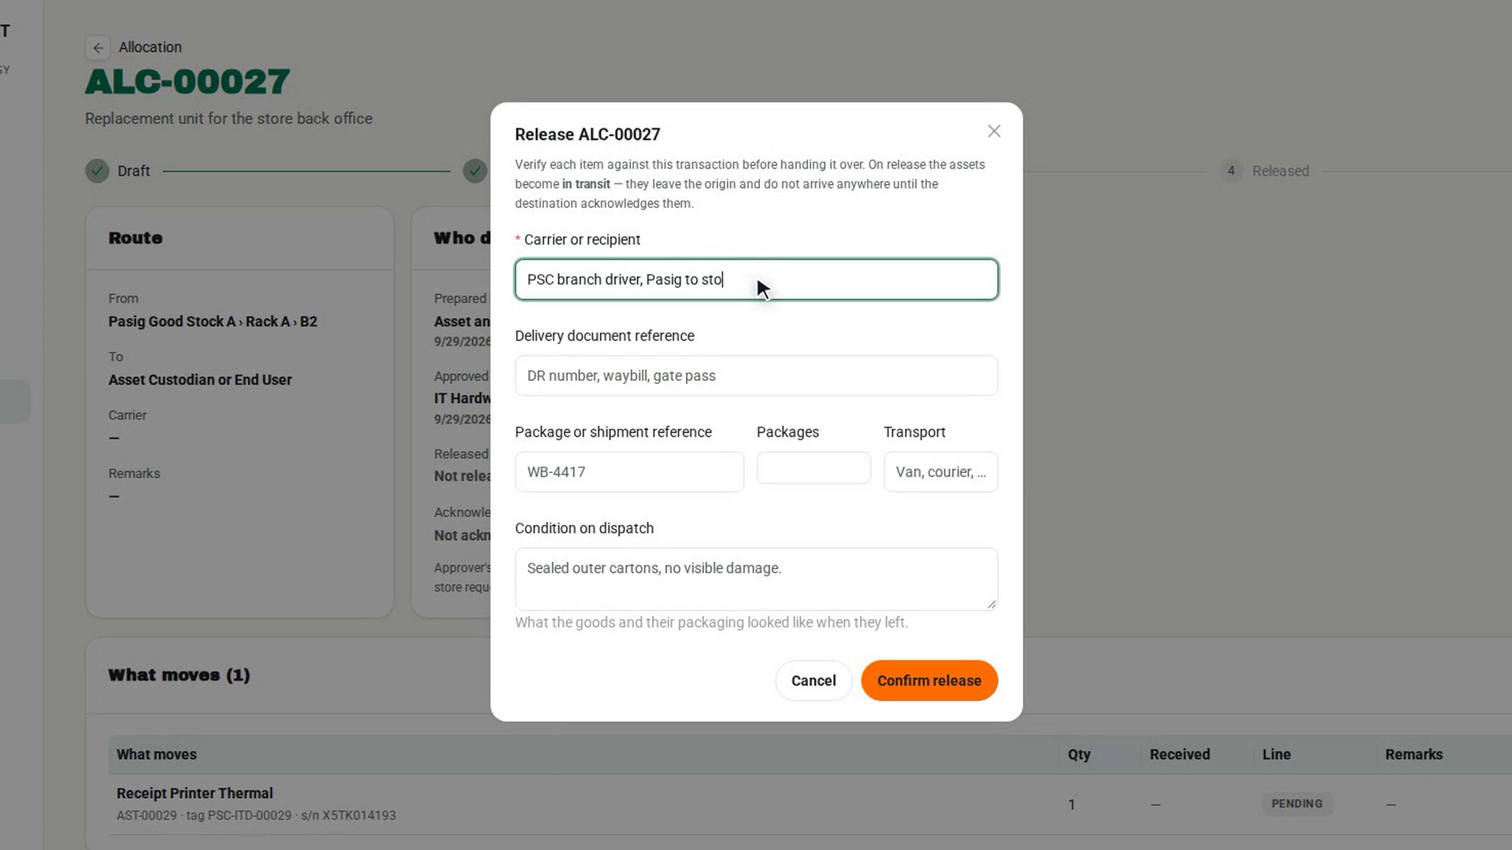Image resolution: width=1512 pixels, height=850 pixels.
Task: Click the Draft step label
Action: click(x=134, y=171)
